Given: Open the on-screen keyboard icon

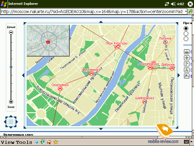Looking at the screenshot, I should 186,142.
